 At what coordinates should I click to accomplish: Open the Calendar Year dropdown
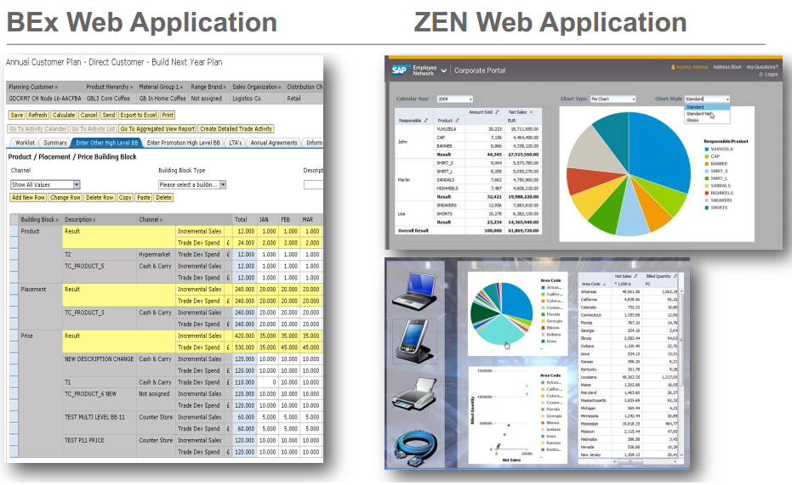pyautogui.click(x=469, y=99)
